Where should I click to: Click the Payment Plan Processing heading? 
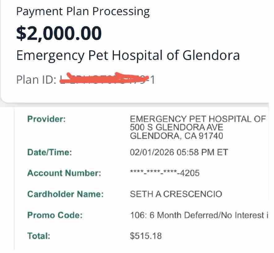click(x=83, y=12)
